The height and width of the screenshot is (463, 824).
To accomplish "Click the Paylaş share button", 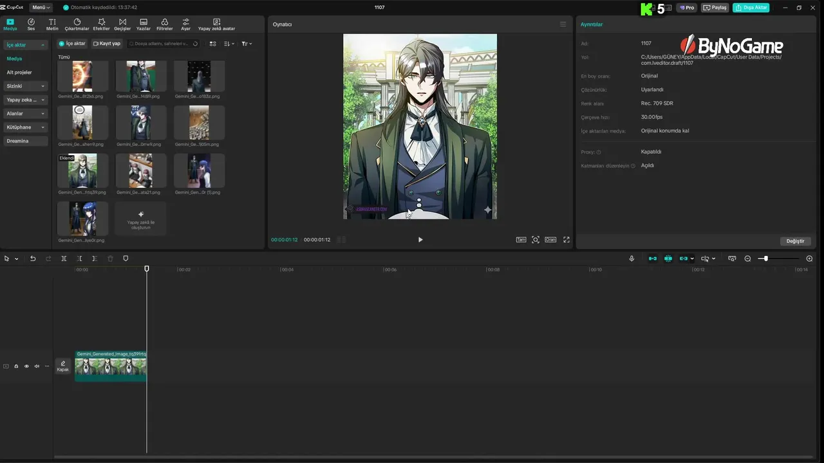I will (715, 8).
